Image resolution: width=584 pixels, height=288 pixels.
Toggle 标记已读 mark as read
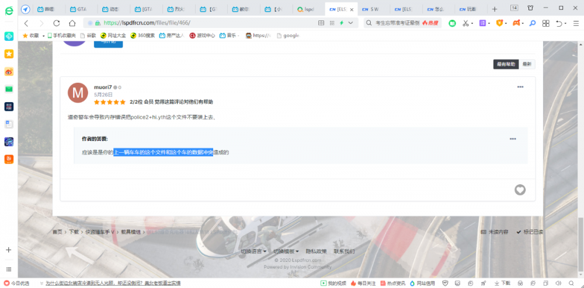point(530,232)
